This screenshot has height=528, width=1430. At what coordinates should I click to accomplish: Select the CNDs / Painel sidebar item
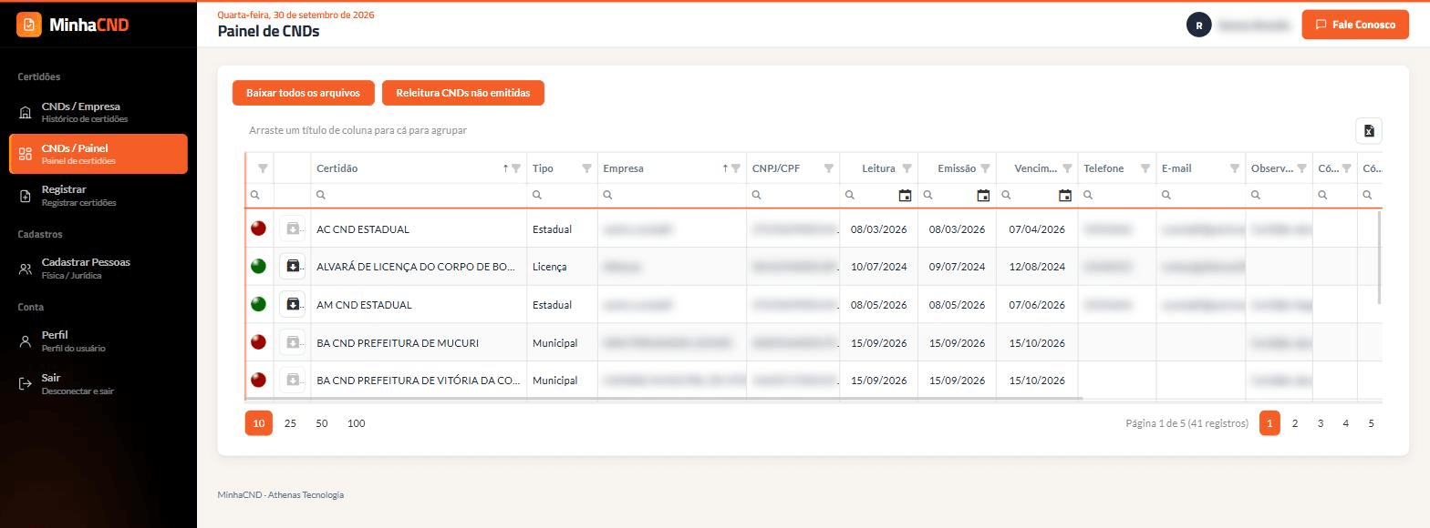(98, 154)
